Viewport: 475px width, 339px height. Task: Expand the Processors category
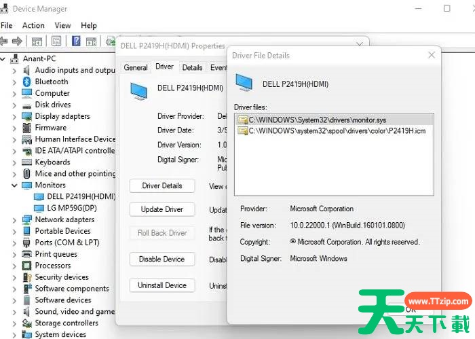pyautogui.click(x=14, y=266)
